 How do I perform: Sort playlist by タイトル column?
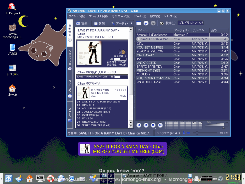154,30
